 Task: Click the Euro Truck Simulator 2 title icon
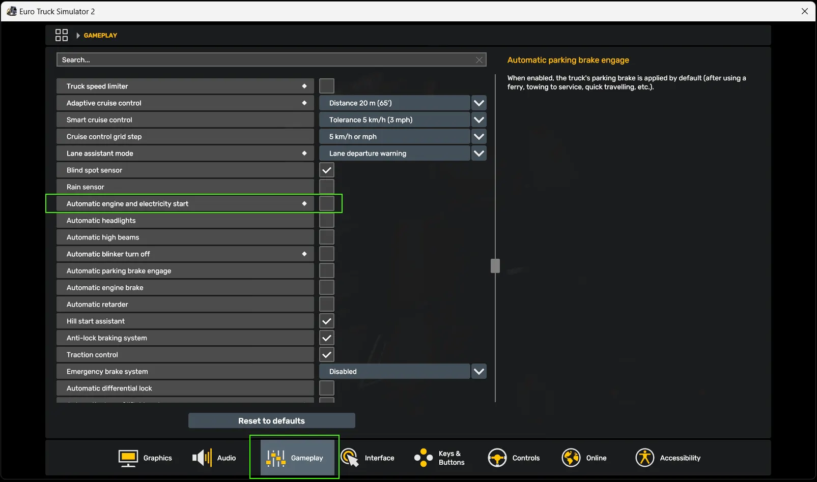pos(11,11)
